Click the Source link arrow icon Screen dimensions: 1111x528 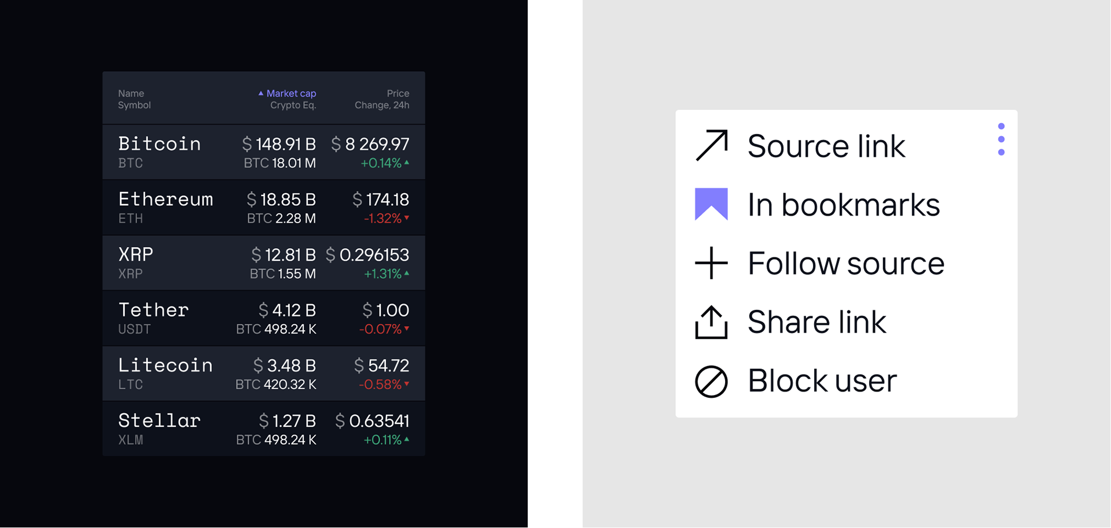pyautogui.click(x=711, y=146)
